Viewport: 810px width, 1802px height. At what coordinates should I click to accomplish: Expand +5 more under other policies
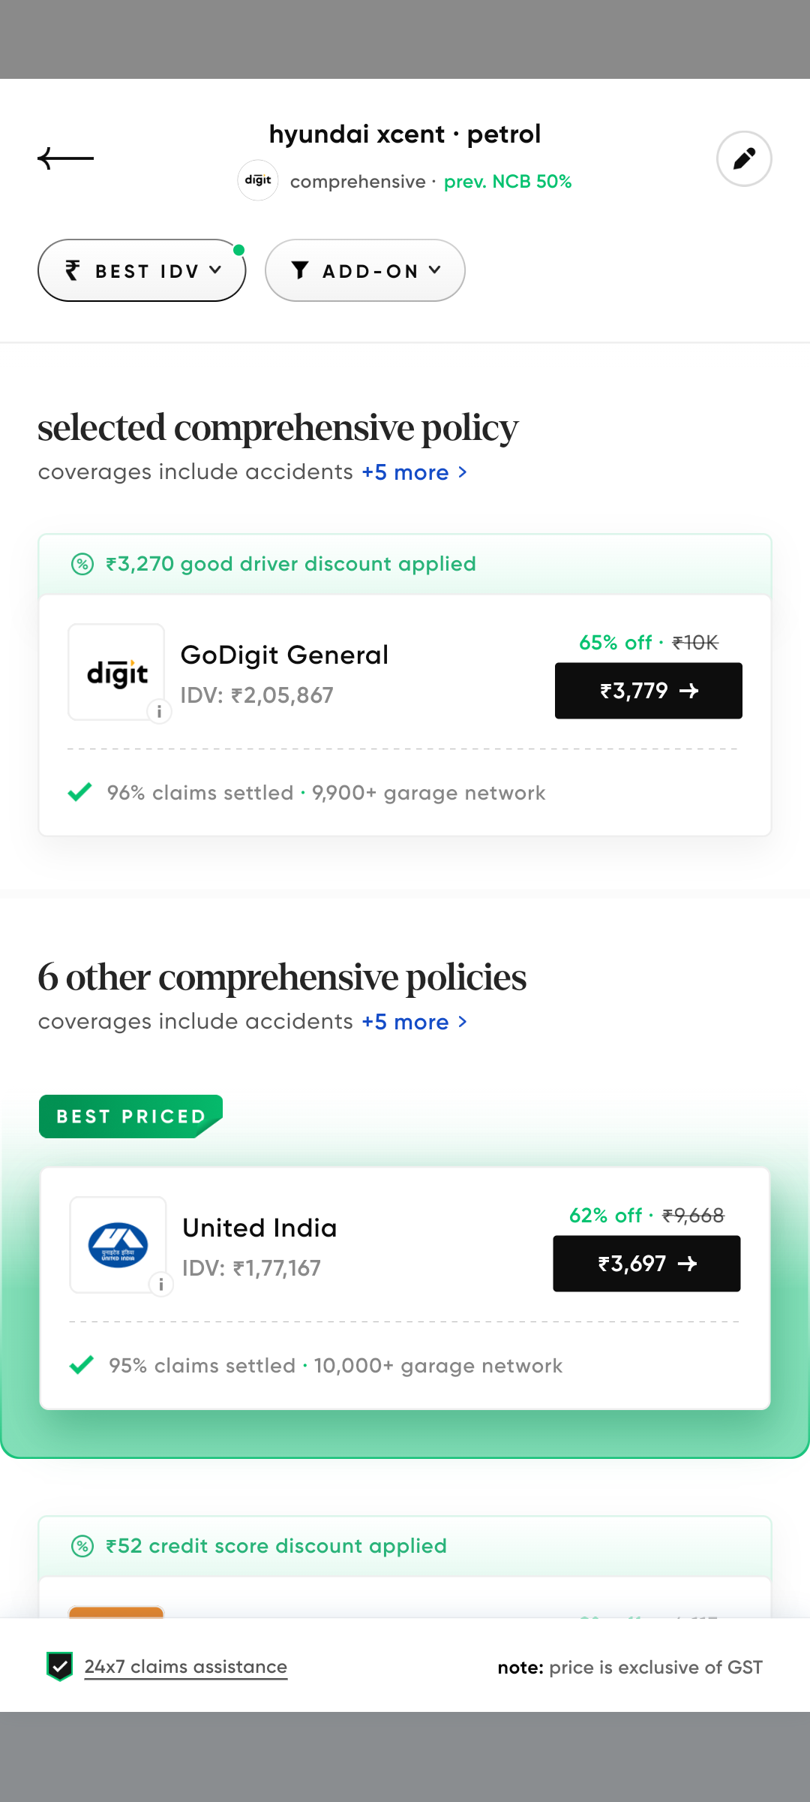tap(414, 1022)
